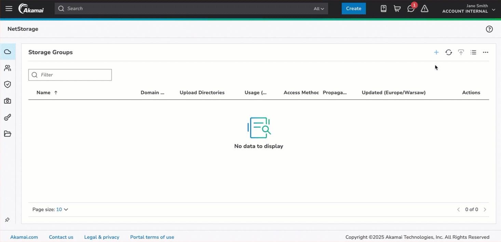Open the camera snapshot sidebar icon
Screen dimensions: 501x242
[8, 101]
